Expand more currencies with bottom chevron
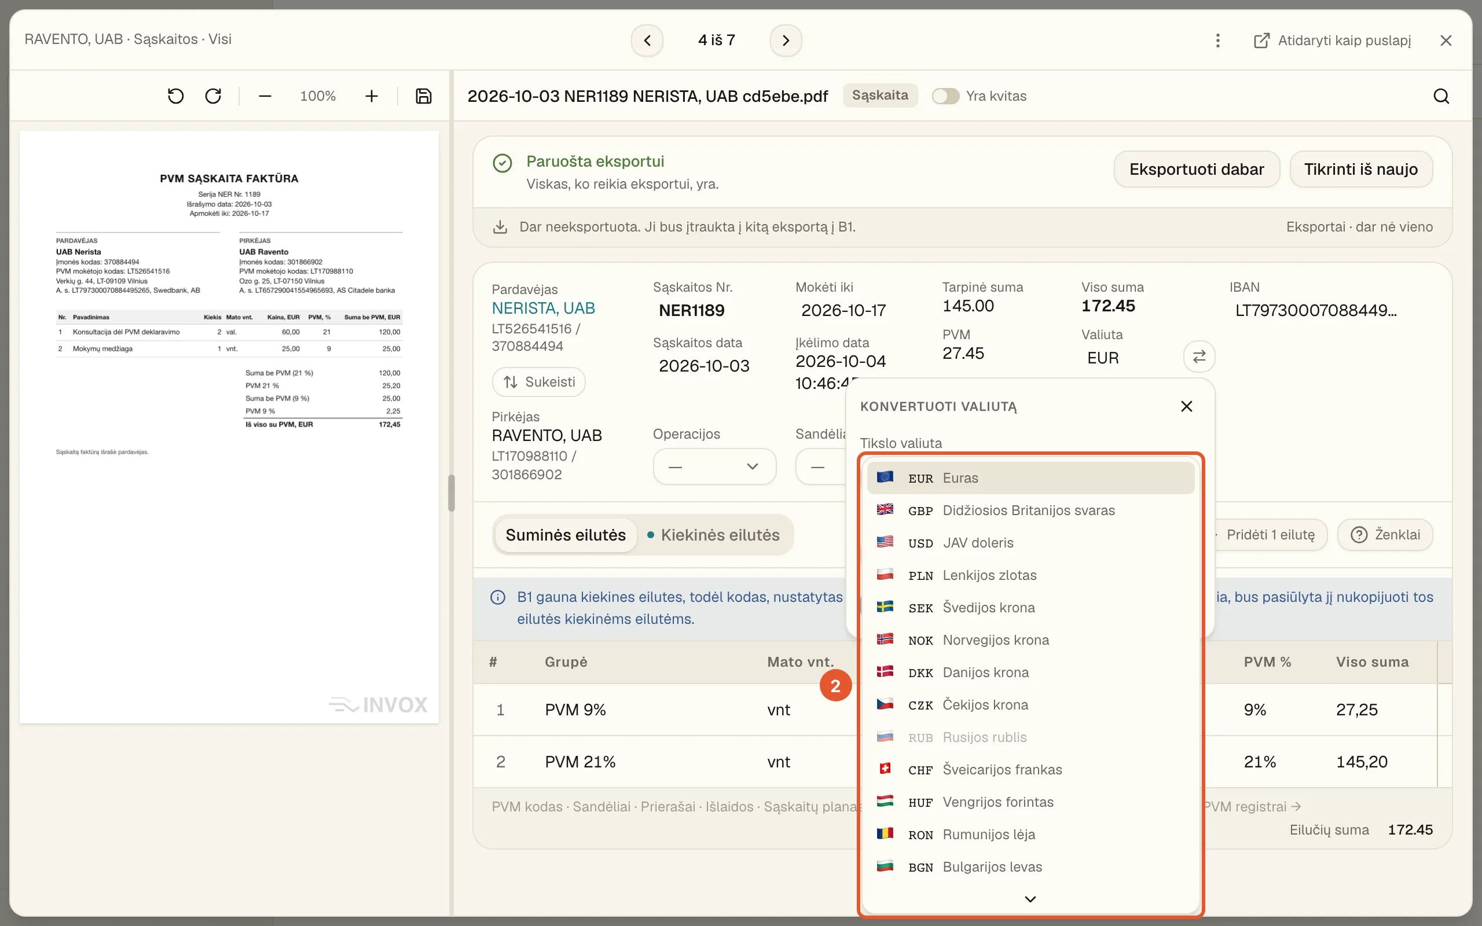 point(1030,898)
